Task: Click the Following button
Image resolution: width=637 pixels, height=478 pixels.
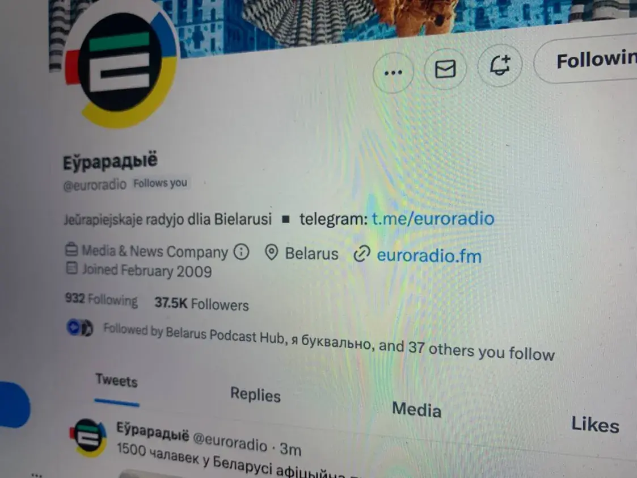Action: tap(587, 60)
